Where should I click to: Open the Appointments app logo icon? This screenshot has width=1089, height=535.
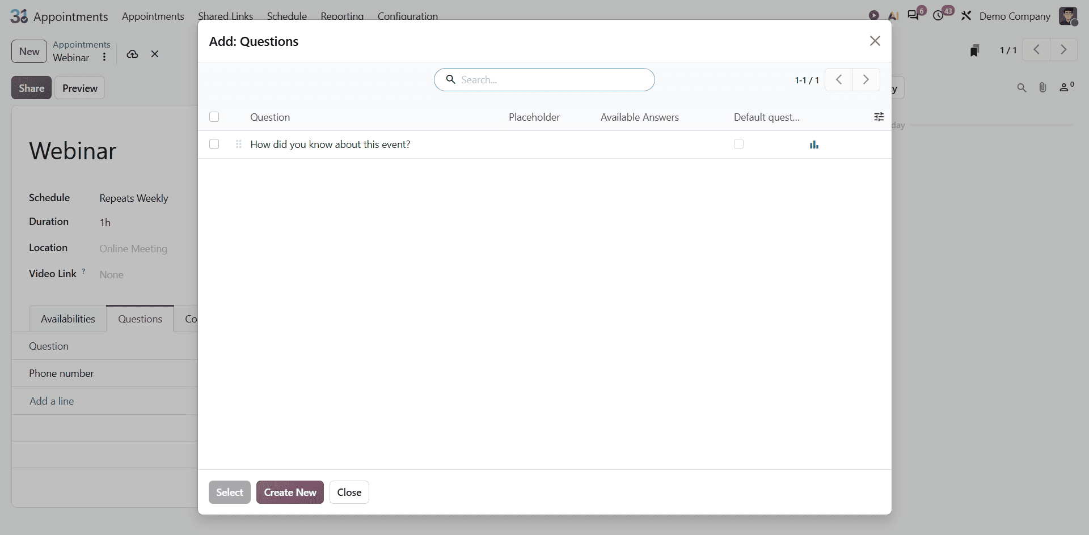(x=19, y=16)
